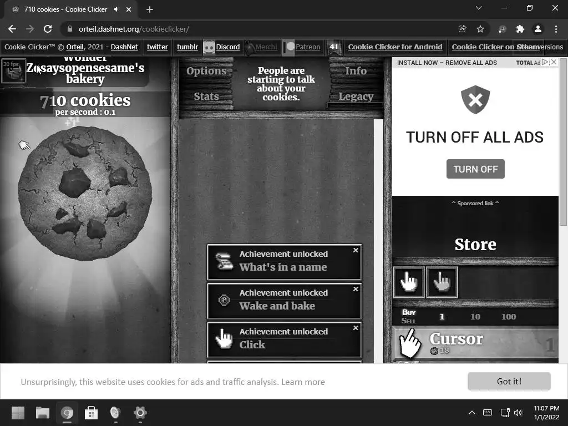Open the browser extensions puzzle icon
This screenshot has height=426, width=568.
[x=520, y=29]
